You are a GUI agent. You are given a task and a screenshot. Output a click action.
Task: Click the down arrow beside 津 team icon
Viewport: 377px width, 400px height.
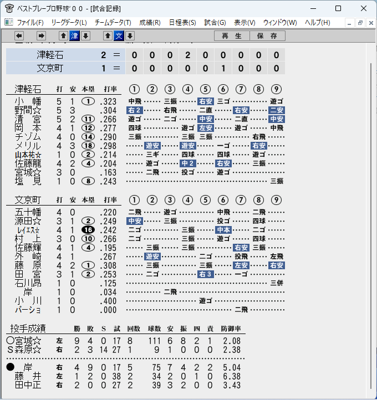pos(86,35)
